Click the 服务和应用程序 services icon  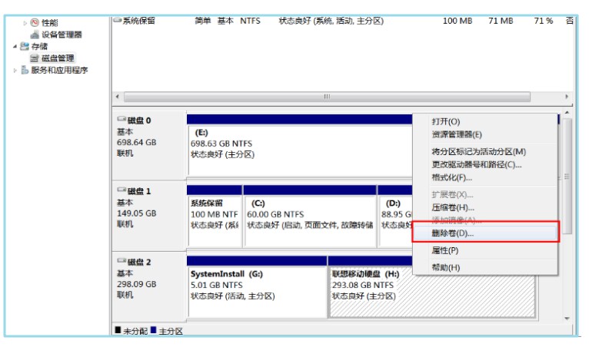25,71
